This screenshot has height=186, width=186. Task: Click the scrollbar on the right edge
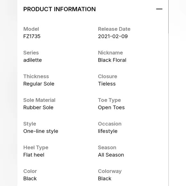tap(168, 17)
